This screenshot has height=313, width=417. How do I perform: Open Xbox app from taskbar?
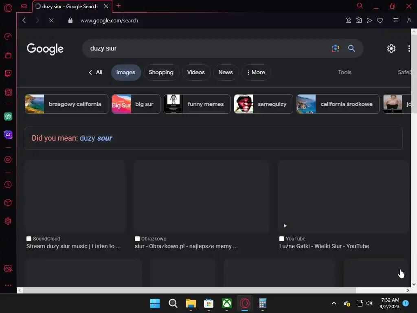[x=226, y=303]
